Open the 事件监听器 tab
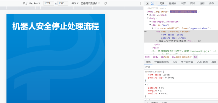The height and width of the screenshot is (103, 218). pyautogui.click(x=187, y=62)
